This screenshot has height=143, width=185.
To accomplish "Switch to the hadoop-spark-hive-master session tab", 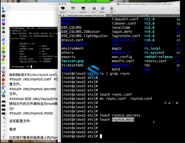I will (123, 16).
